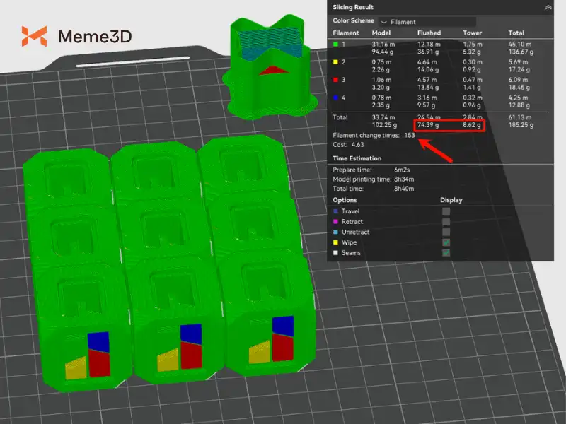Click the total flushed weight 74.39 g

coord(429,125)
